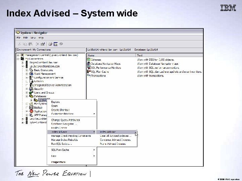Click the Database Navigator Maps icon
The height and width of the screenshot is (181, 242).
click(89, 64)
